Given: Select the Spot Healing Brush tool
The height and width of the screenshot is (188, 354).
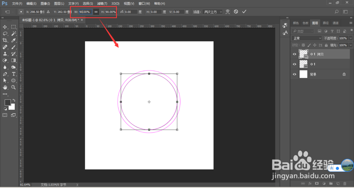Looking at the screenshot, I should 5,47.
